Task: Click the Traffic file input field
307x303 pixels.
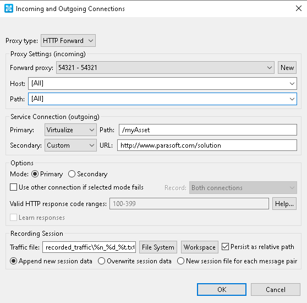Action: 89,247
